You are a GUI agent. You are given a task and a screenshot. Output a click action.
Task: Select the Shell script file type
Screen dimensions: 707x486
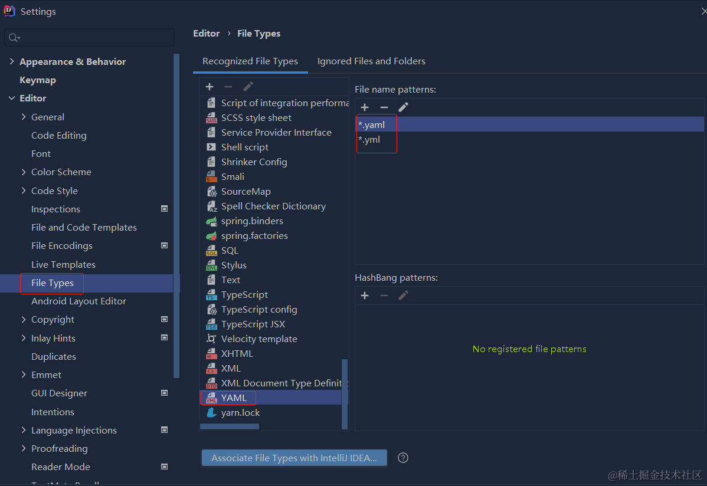tap(245, 147)
